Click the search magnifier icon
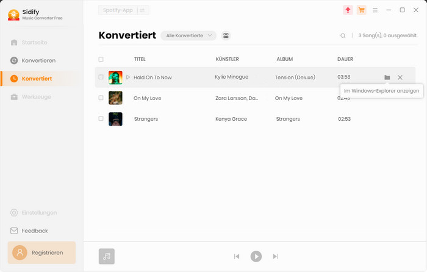 point(343,35)
